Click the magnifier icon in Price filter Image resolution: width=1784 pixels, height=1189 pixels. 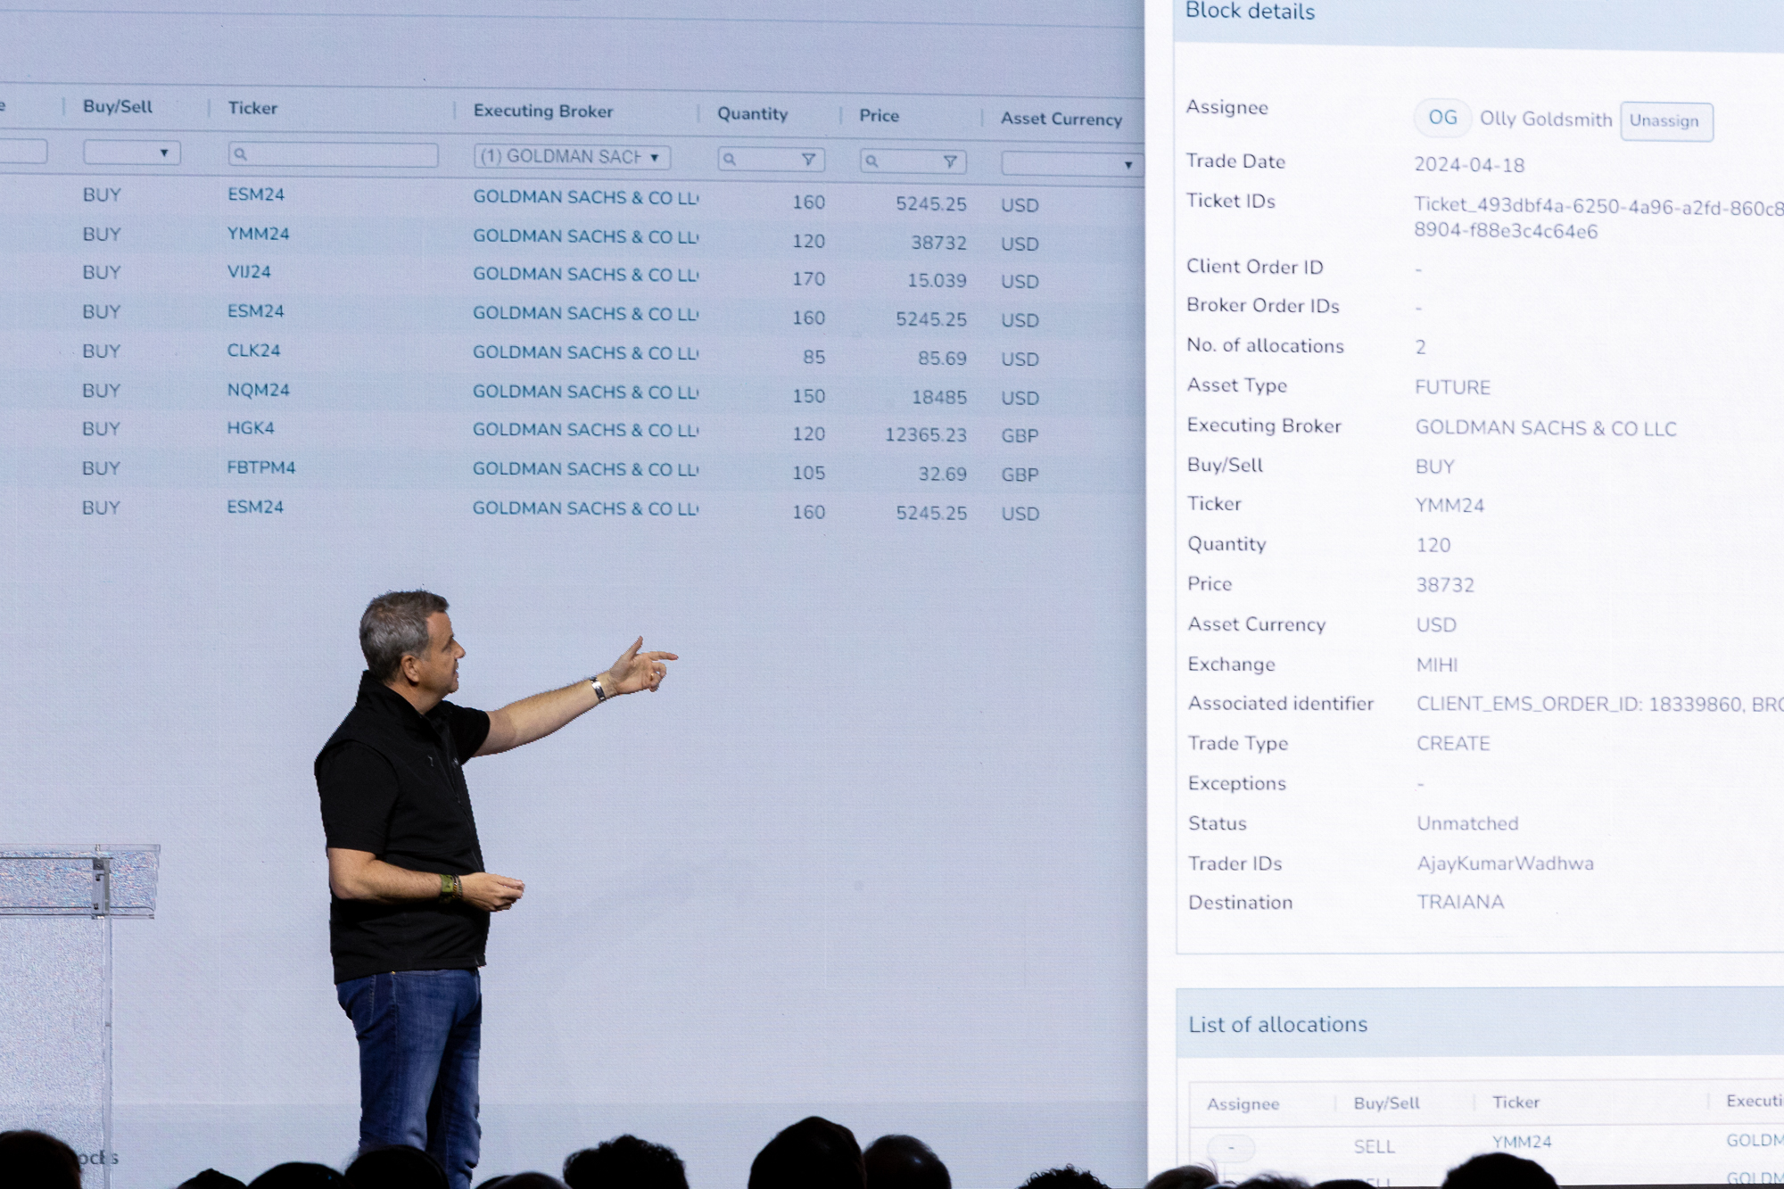pos(871,161)
